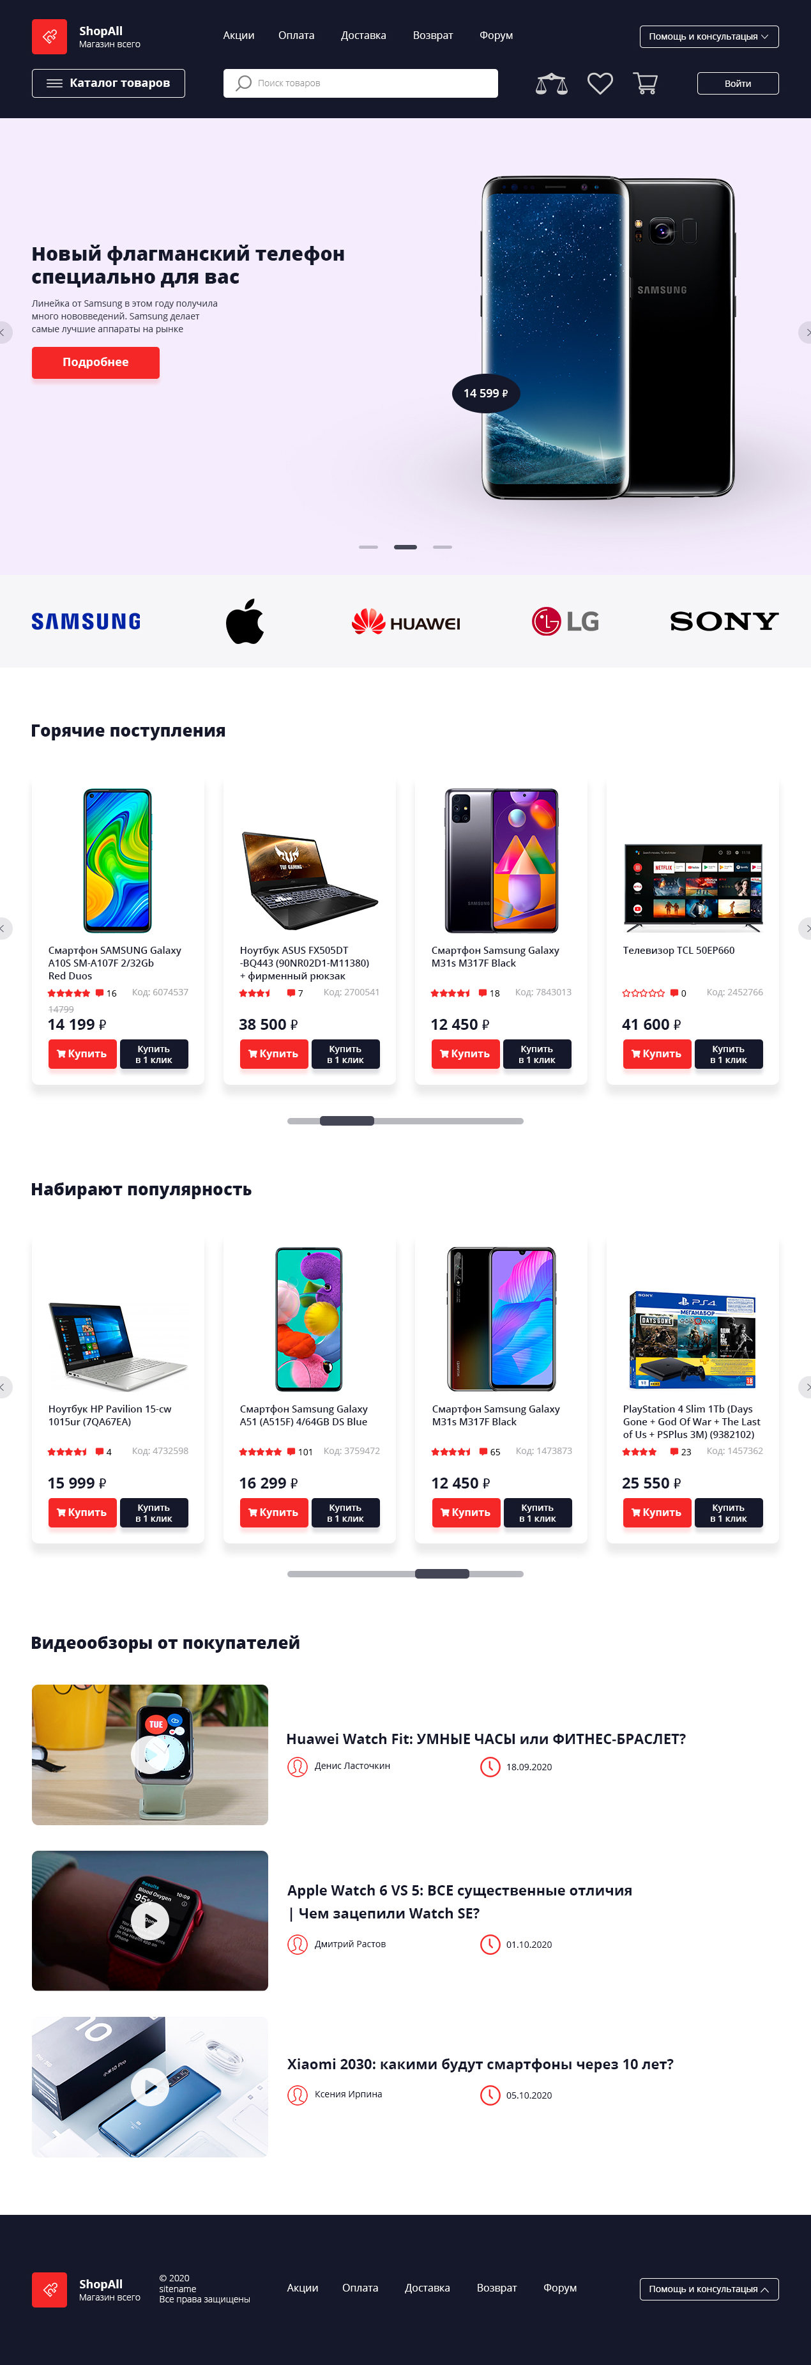Viewport: 811px width, 2365px height.
Task: Click the Поиск товаров search field
Action: (361, 82)
